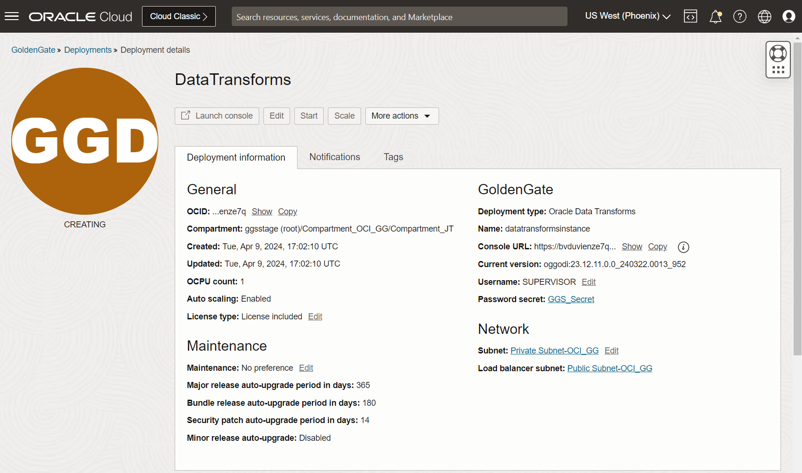Launch console via external link icon

point(186,115)
